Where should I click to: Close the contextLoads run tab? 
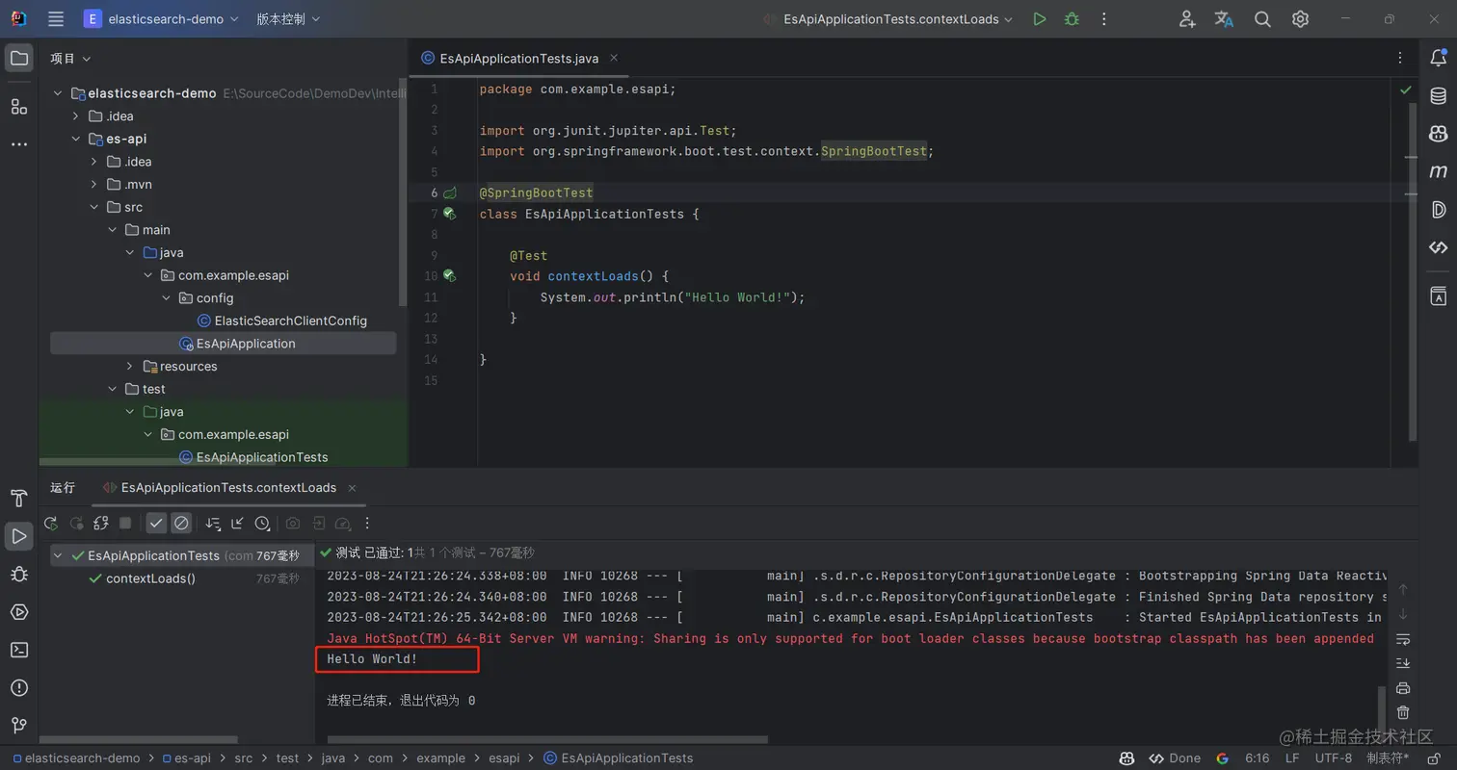pyautogui.click(x=352, y=488)
